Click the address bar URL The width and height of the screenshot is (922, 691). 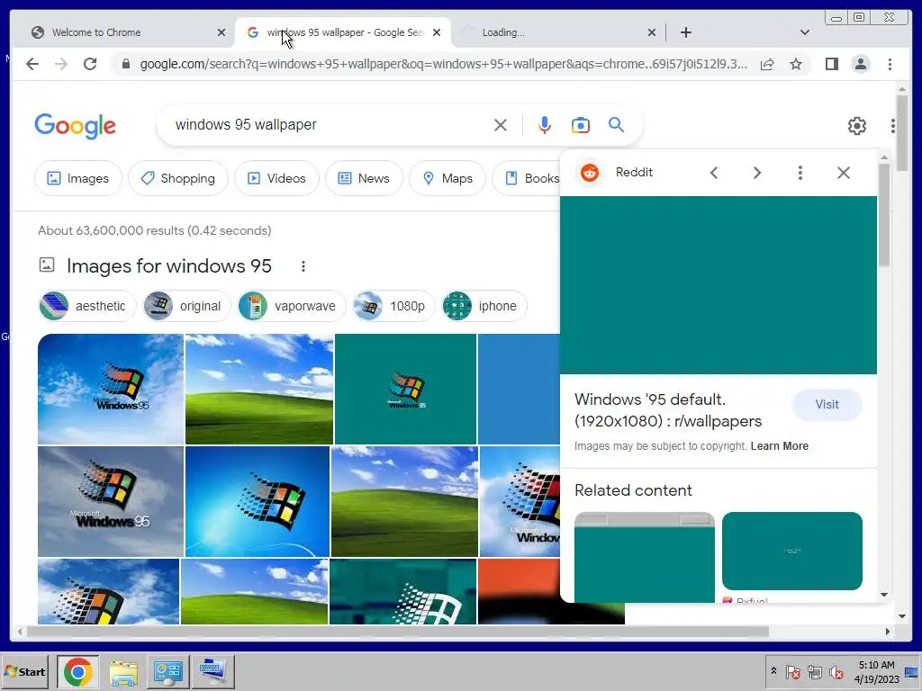443,64
